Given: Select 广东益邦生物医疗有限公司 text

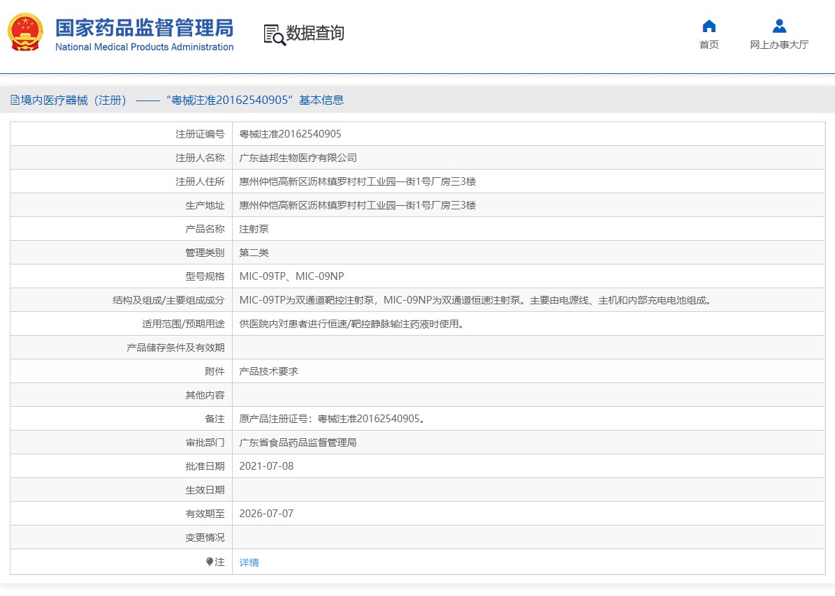Looking at the screenshot, I should (x=298, y=158).
